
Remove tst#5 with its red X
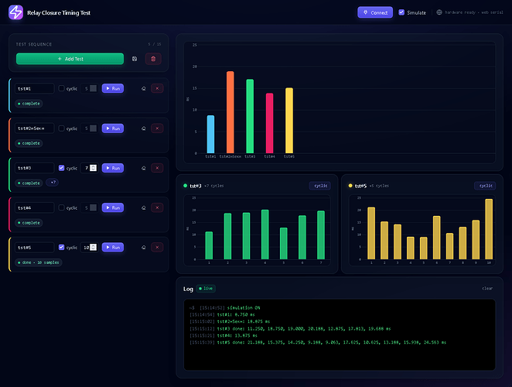click(157, 248)
